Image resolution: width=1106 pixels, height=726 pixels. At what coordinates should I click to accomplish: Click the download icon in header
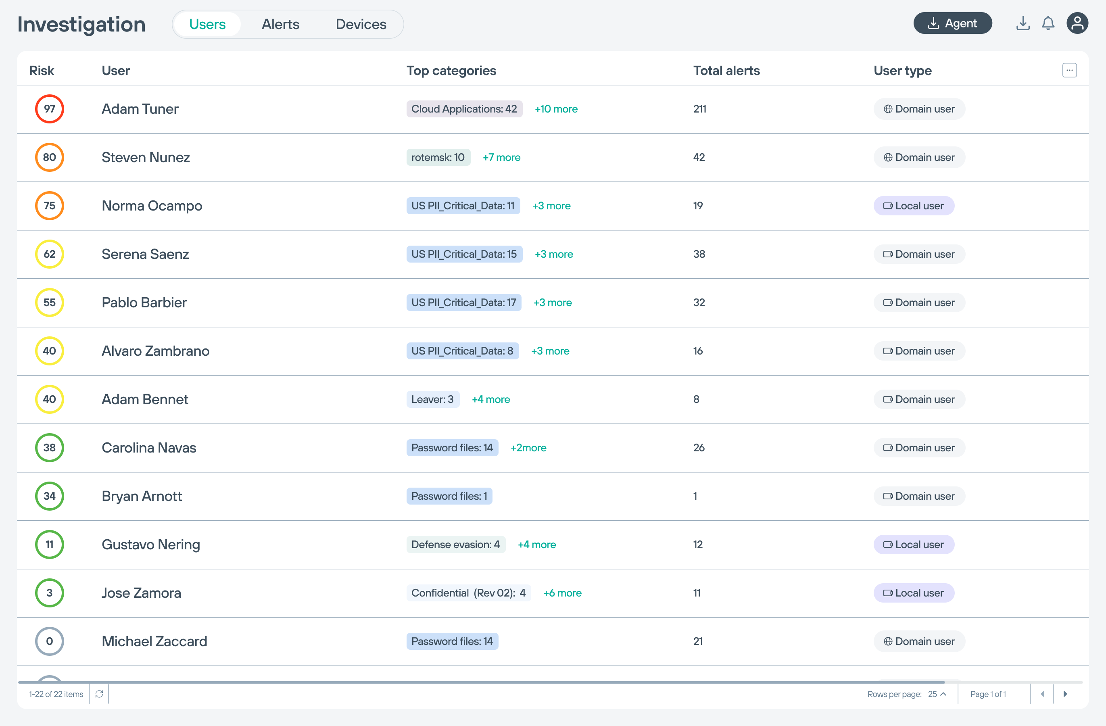[x=1023, y=23]
